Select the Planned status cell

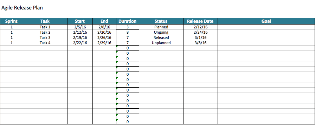tap(161, 27)
